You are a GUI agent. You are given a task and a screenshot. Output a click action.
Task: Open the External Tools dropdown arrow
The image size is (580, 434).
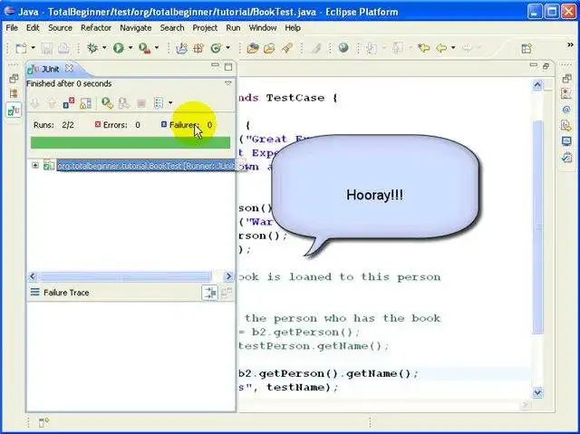click(x=157, y=48)
